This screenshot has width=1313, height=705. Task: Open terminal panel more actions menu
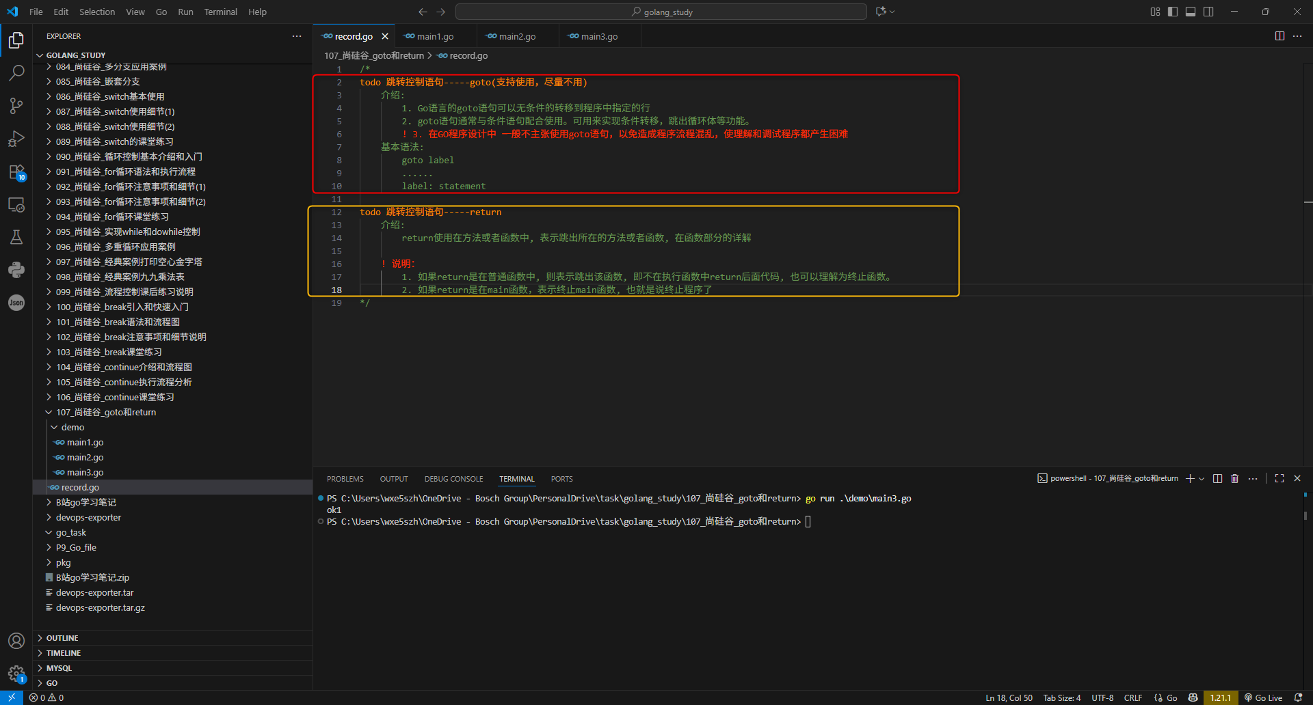pos(1253,479)
